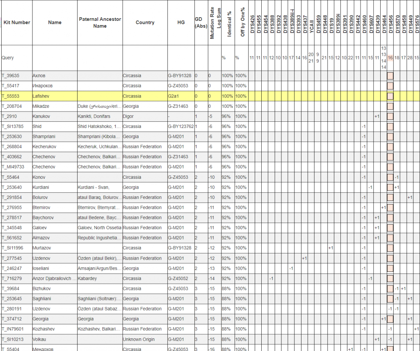
Task: Select the Kanikti, Donifars ancestor cell
Action: tap(94, 116)
